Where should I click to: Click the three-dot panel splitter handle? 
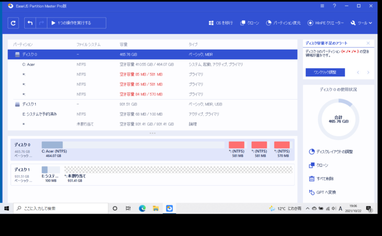(x=152, y=133)
